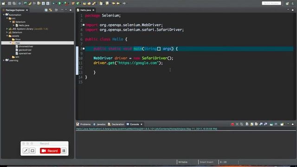Viewport: 297px width, 167px height.
Task: Select the Hello.java editor tab
Action: click(85, 10)
